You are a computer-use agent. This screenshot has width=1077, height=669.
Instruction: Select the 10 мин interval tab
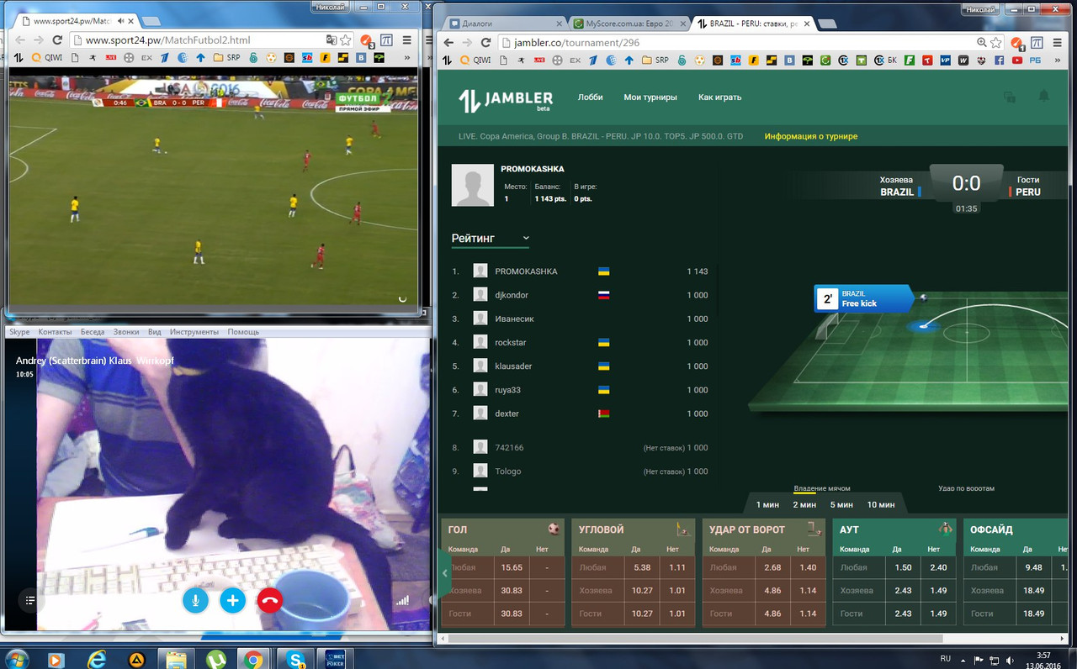(x=881, y=504)
